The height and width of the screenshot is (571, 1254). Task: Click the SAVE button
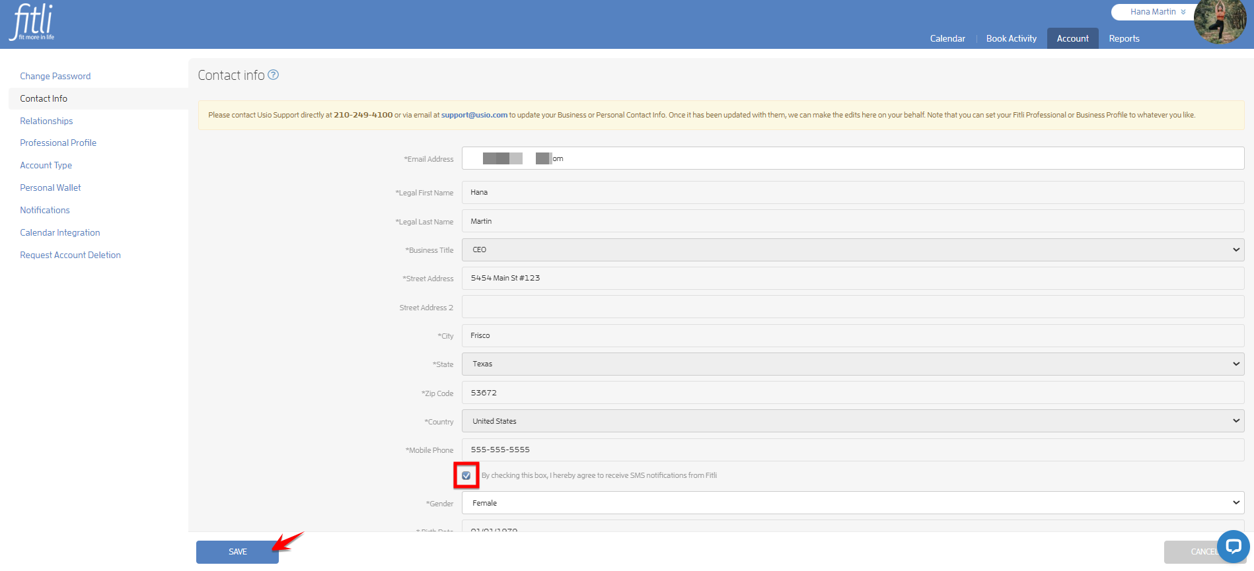(237, 552)
